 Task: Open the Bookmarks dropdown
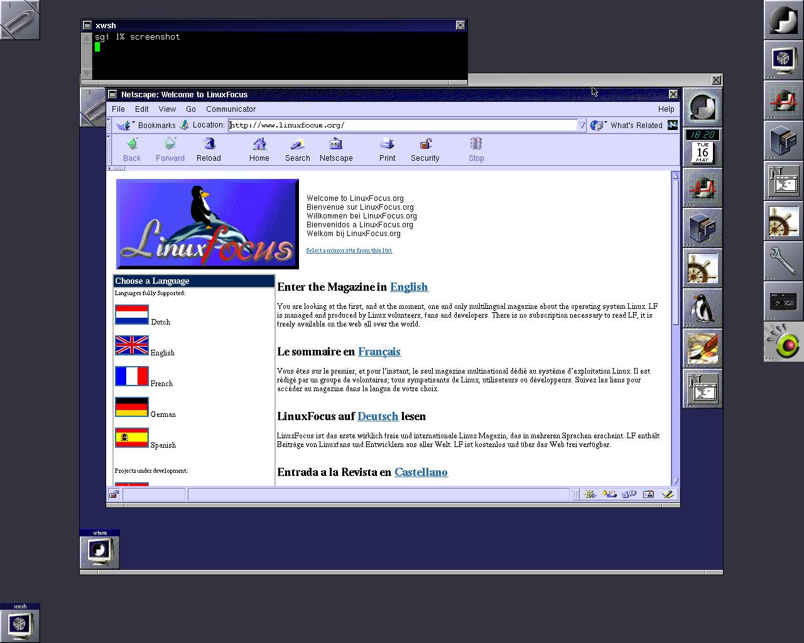pos(149,125)
